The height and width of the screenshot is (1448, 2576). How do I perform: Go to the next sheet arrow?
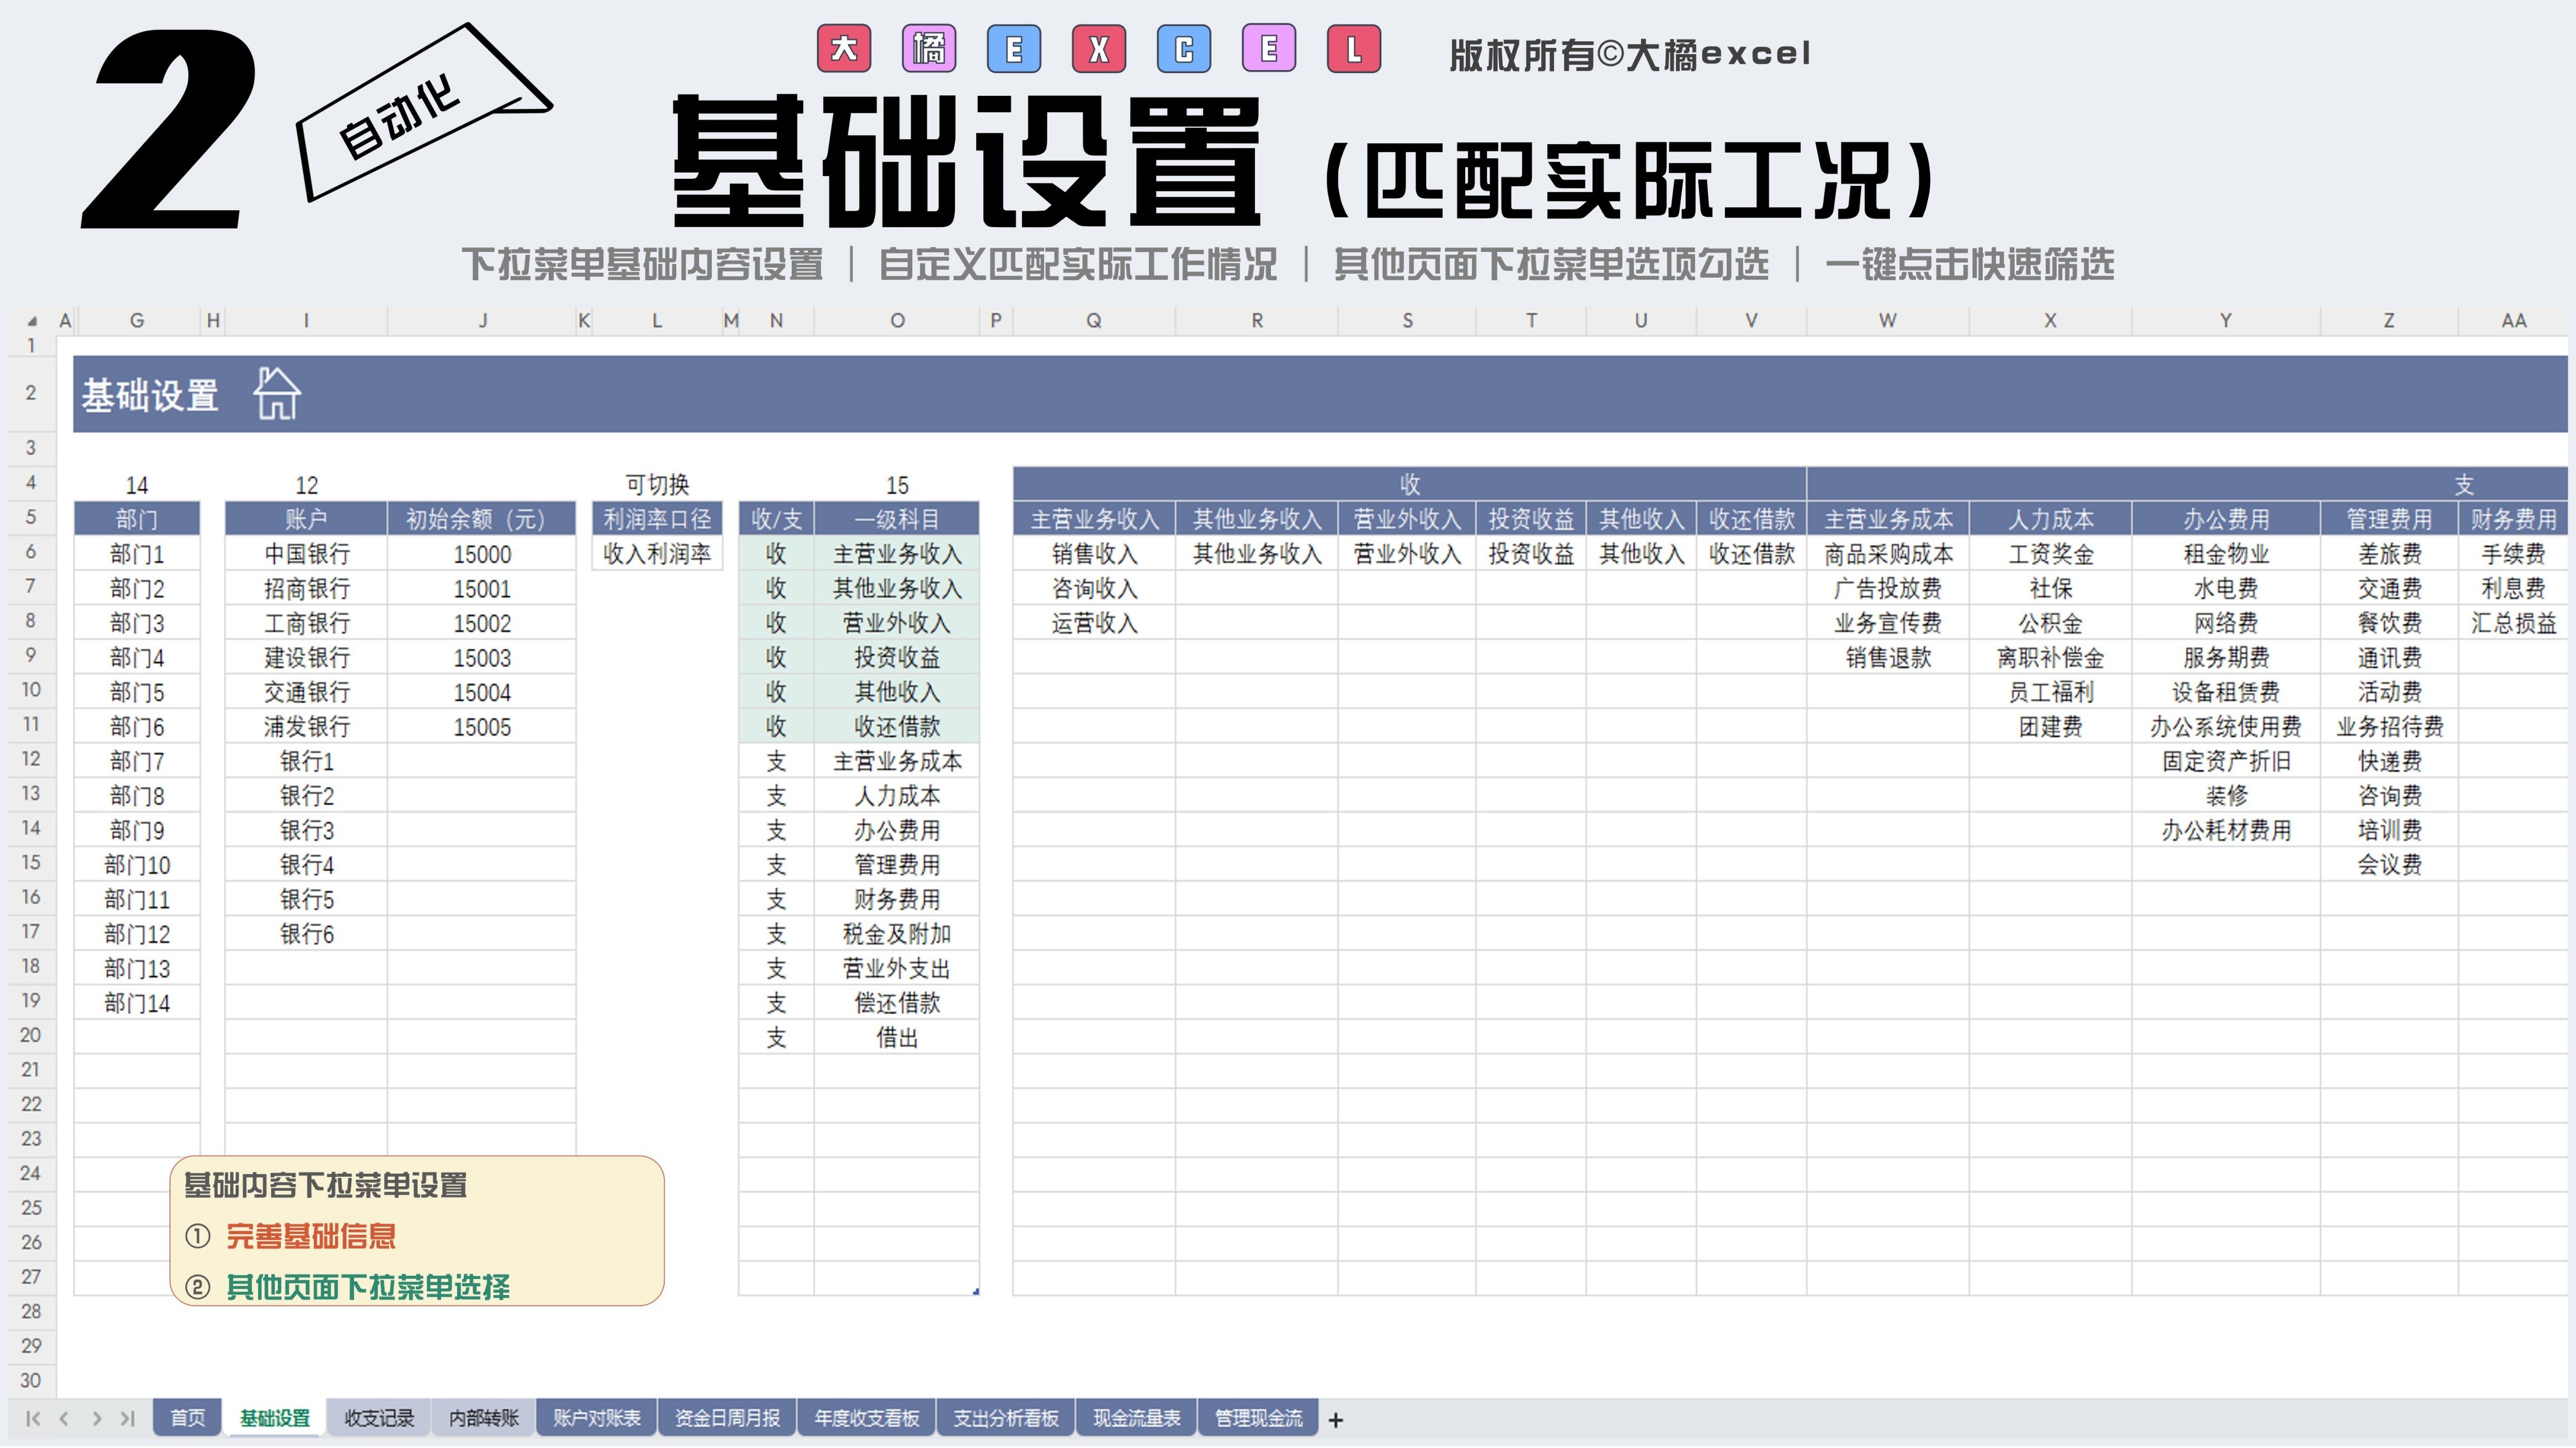96,1418
